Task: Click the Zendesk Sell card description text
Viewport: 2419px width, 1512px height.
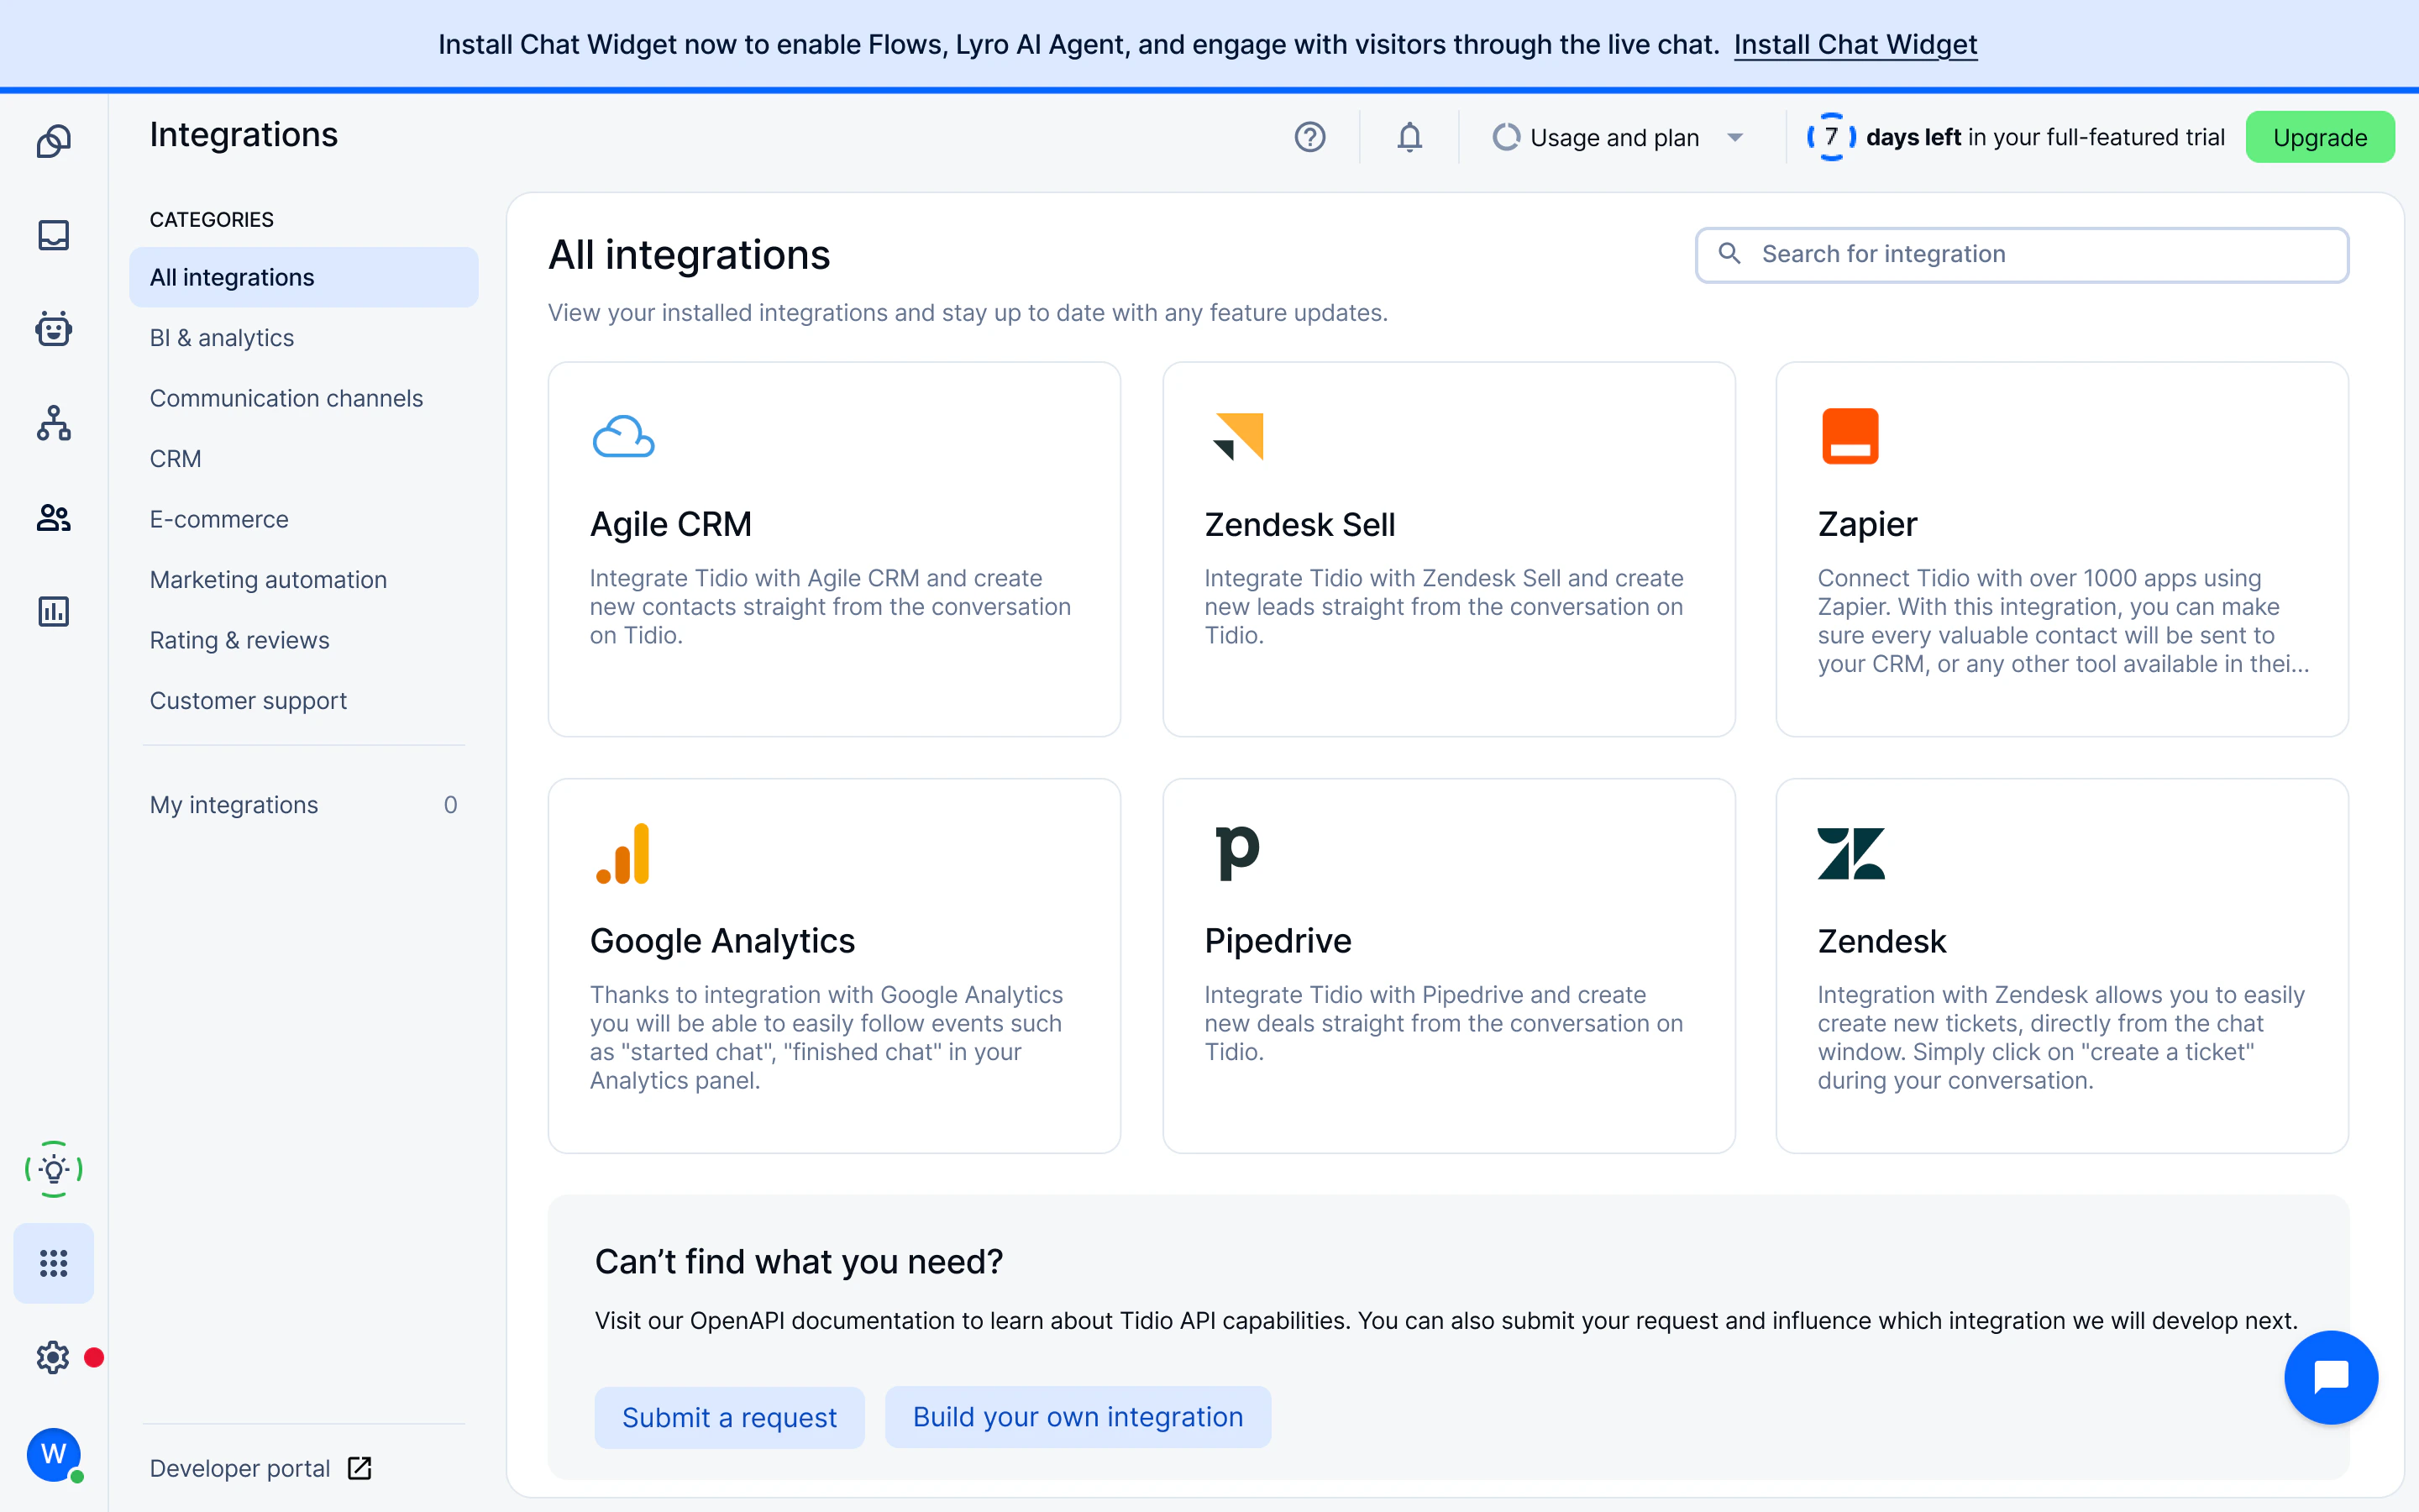Action: click(1443, 606)
